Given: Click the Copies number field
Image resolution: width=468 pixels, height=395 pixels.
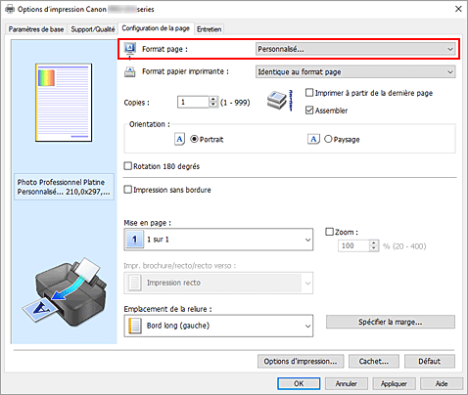Looking at the screenshot, I should [193, 103].
